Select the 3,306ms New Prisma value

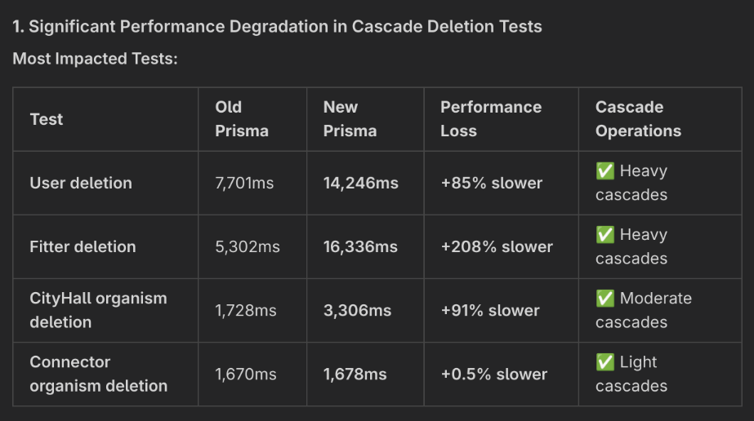pos(357,310)
